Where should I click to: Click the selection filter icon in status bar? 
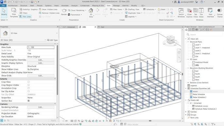coord(213,124)
